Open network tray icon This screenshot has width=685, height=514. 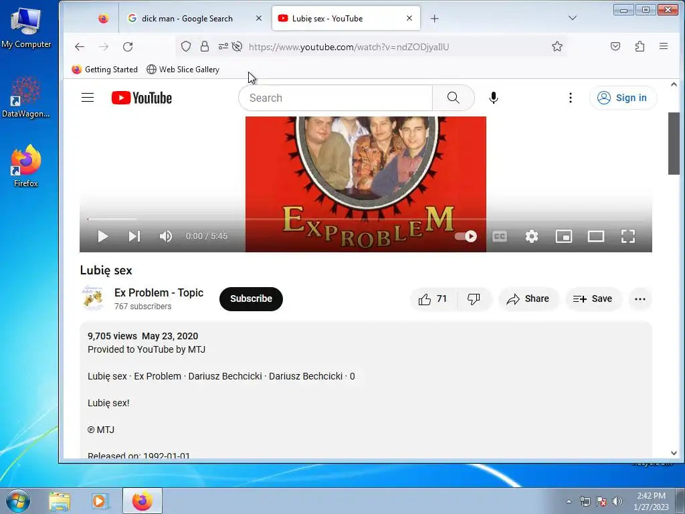pyautogui.click(x=585, y=501)
